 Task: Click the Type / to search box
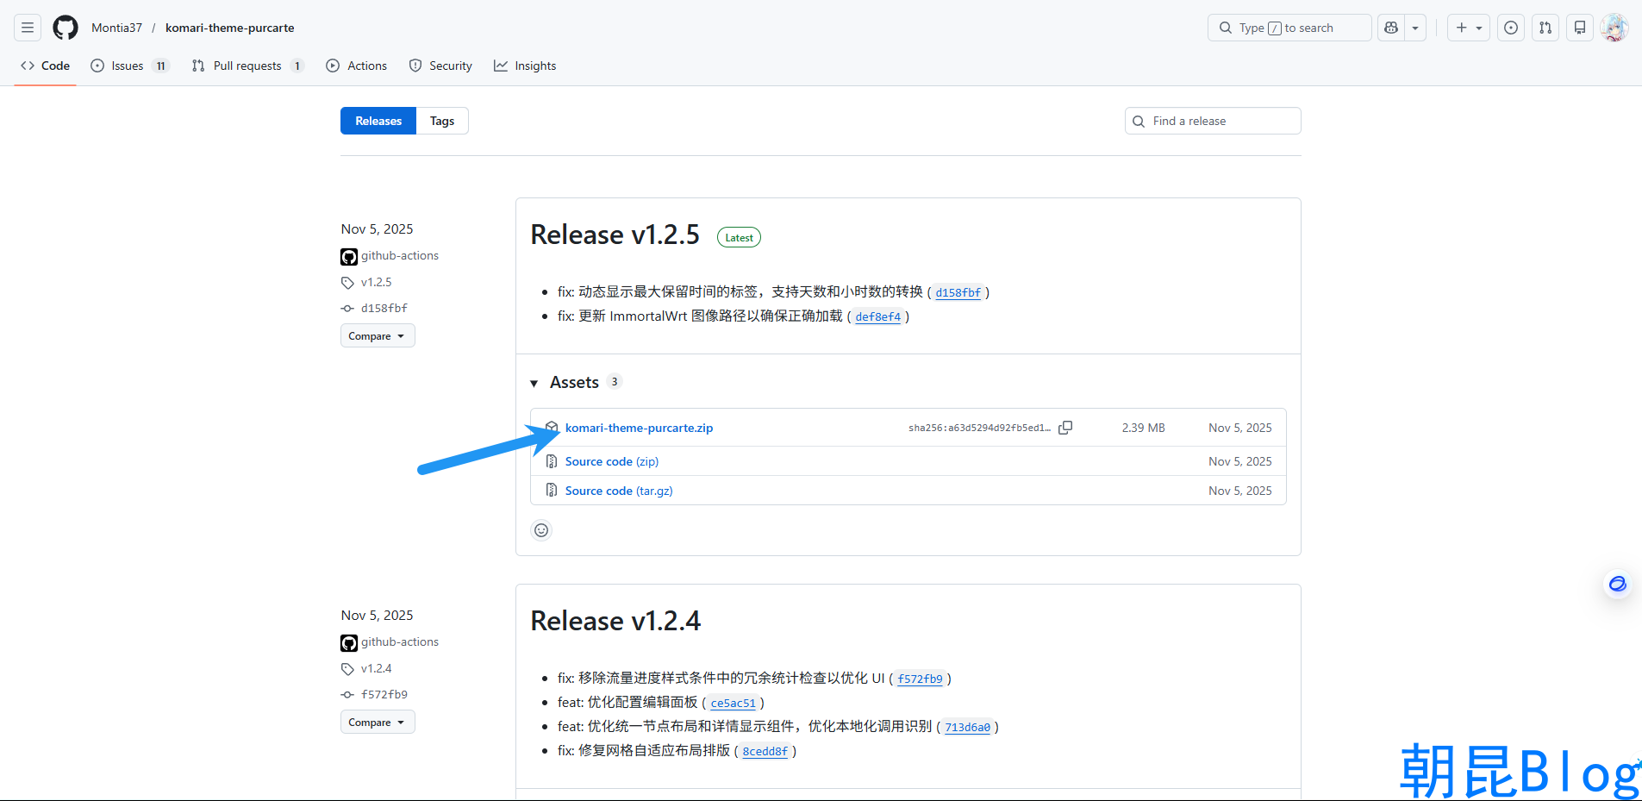(1289, 28)
